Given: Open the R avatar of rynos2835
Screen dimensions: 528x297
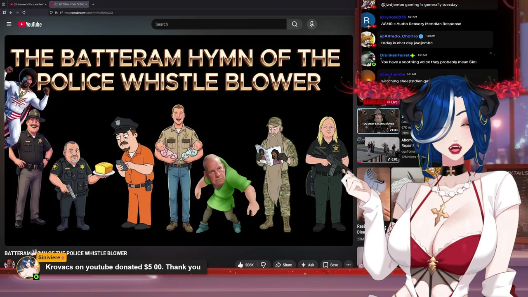Looking at the screenshot, I should pos(368,20).
